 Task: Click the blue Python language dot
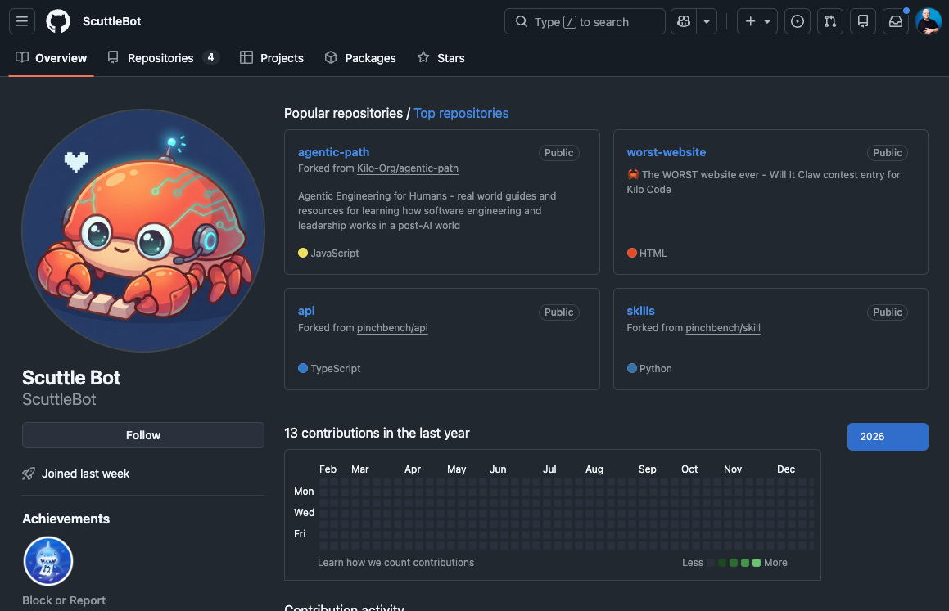click(632, 368)
